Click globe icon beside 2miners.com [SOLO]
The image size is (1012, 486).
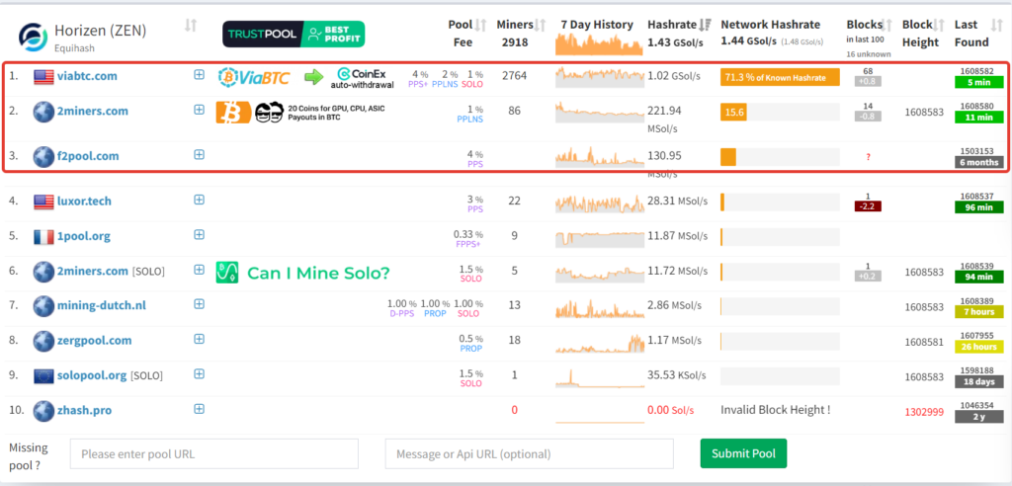pos(43,271)
